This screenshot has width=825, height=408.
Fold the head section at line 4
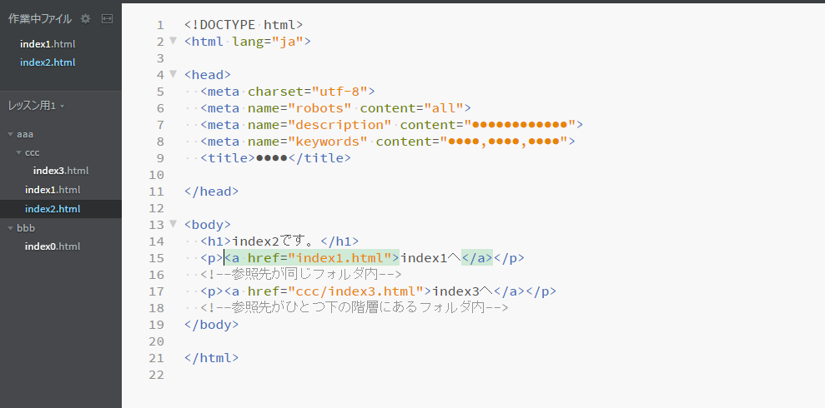tap(173, 74)
